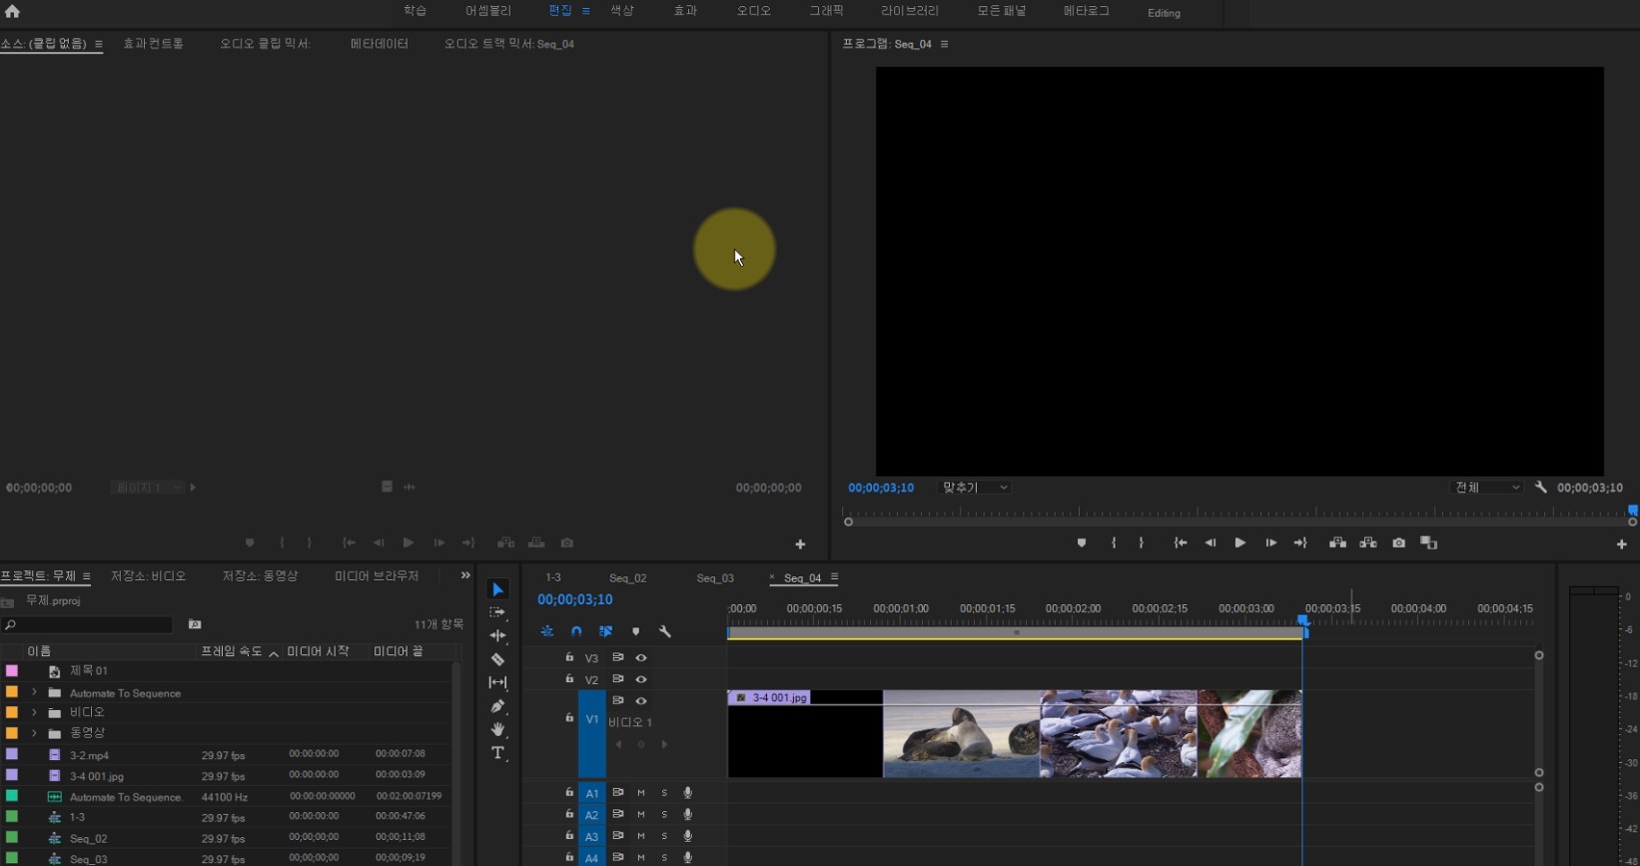1640x866 pixels.
Task: Select the Razor tool in the toolbar
Action: coord(497,659)
